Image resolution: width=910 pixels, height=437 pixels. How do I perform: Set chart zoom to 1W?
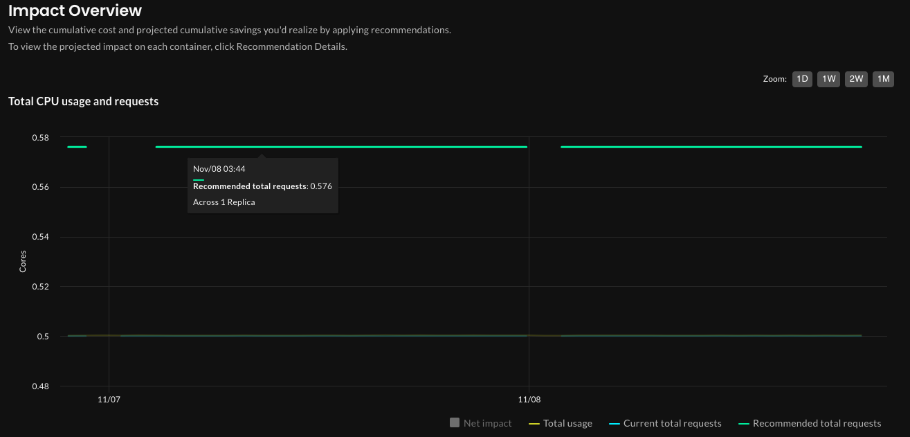coord(828,79)
